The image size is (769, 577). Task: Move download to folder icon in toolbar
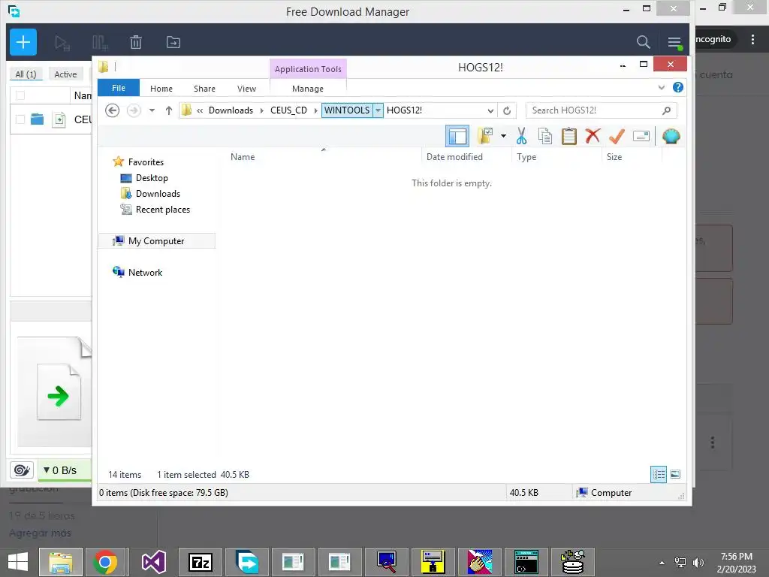[x=173, y=42]
